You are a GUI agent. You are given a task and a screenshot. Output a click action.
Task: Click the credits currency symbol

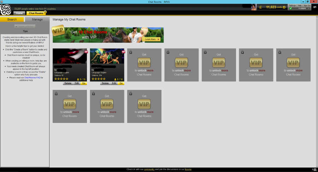[x=261, y=7]
